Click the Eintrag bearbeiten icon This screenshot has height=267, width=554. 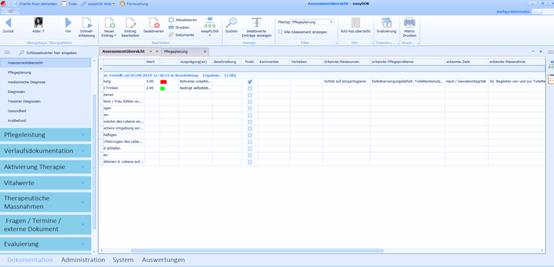tap(130, 23)
